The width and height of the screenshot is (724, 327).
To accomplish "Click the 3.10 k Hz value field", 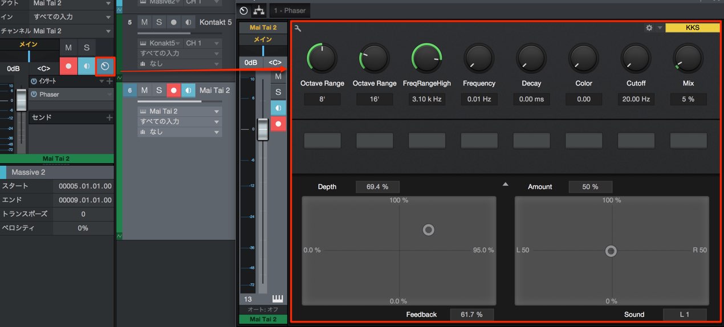I will (x=427, y=99).
